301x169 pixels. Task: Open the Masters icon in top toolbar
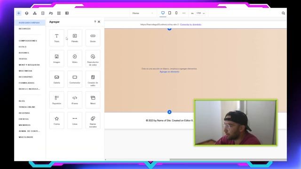coord(35,13)
